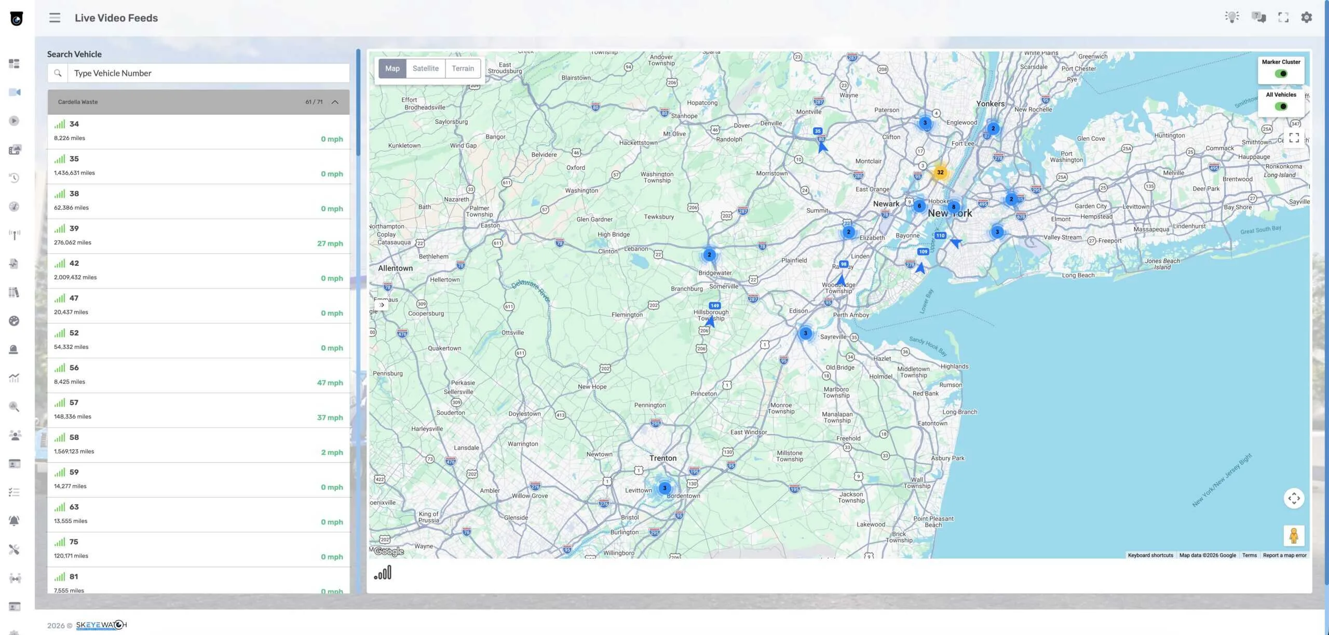Click the signal bars icon below map

[x=383, y=573]
